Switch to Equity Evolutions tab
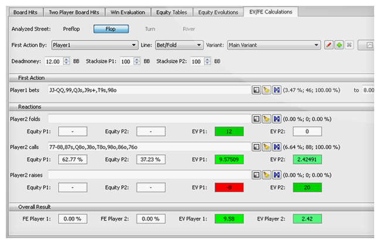 218,12
